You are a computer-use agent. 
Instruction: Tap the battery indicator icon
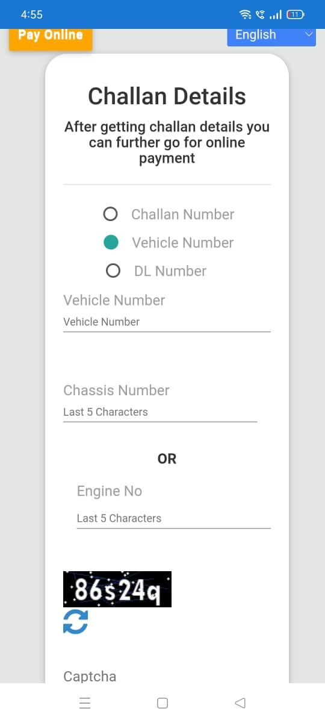pos(296,14)
